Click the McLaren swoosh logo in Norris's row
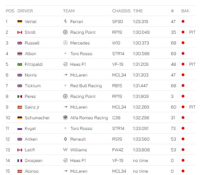Screen dimensions: 201x175 (x=66, y=75)
